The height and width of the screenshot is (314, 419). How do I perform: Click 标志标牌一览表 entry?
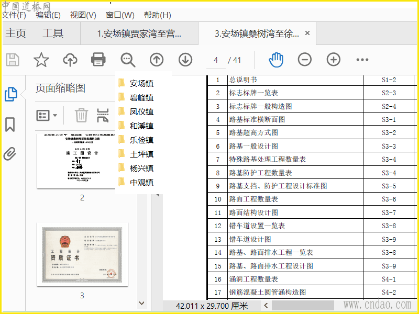click(x=253, y=93)
